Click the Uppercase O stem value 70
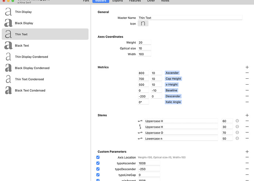The height and width of the screenshot is (181, 254). point(227,133)
